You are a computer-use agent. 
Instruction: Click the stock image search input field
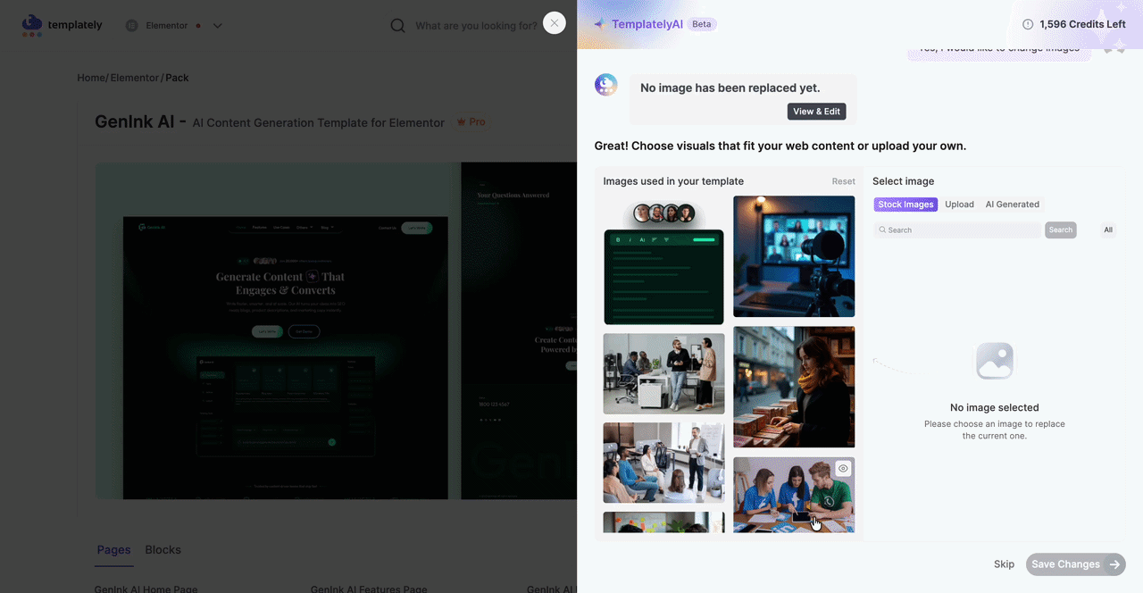click(x=959, y=230)
